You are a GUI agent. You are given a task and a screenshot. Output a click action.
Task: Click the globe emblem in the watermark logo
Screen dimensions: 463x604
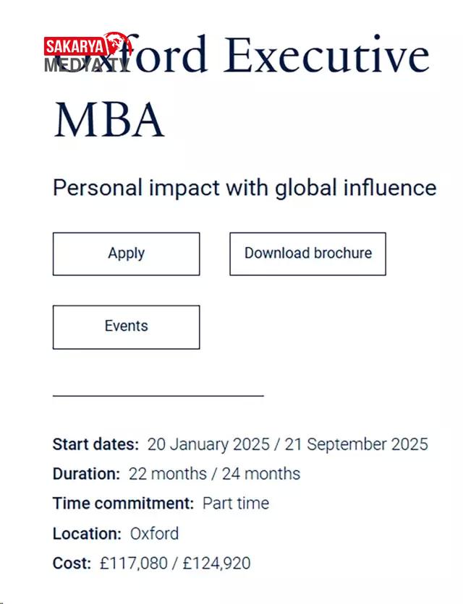coord(116,44)
